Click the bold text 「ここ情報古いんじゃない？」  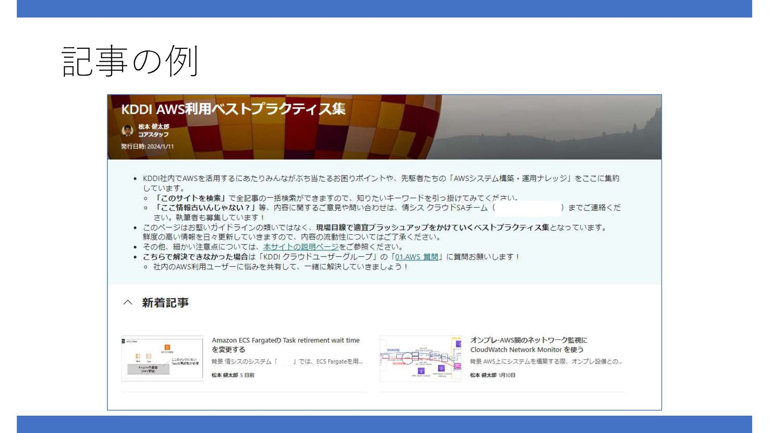click(x=205, y=208)
